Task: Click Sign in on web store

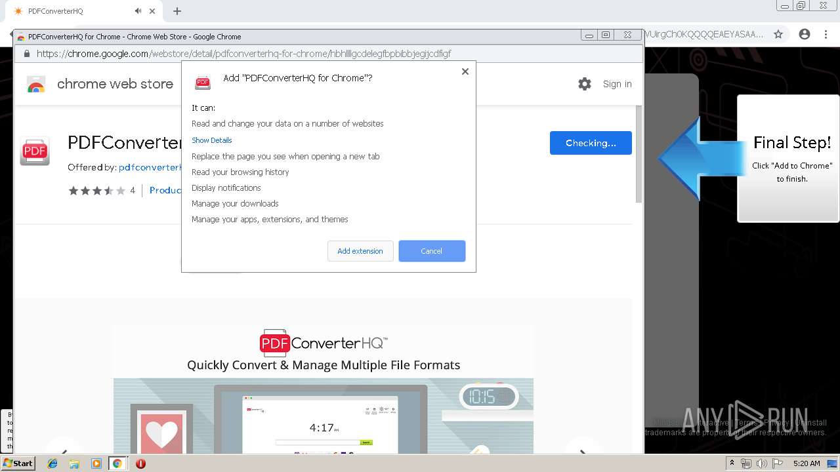Action: point(618,84)
